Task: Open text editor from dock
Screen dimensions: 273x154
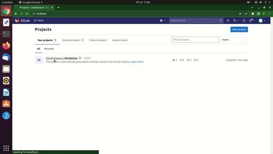Action: (6, 23)
